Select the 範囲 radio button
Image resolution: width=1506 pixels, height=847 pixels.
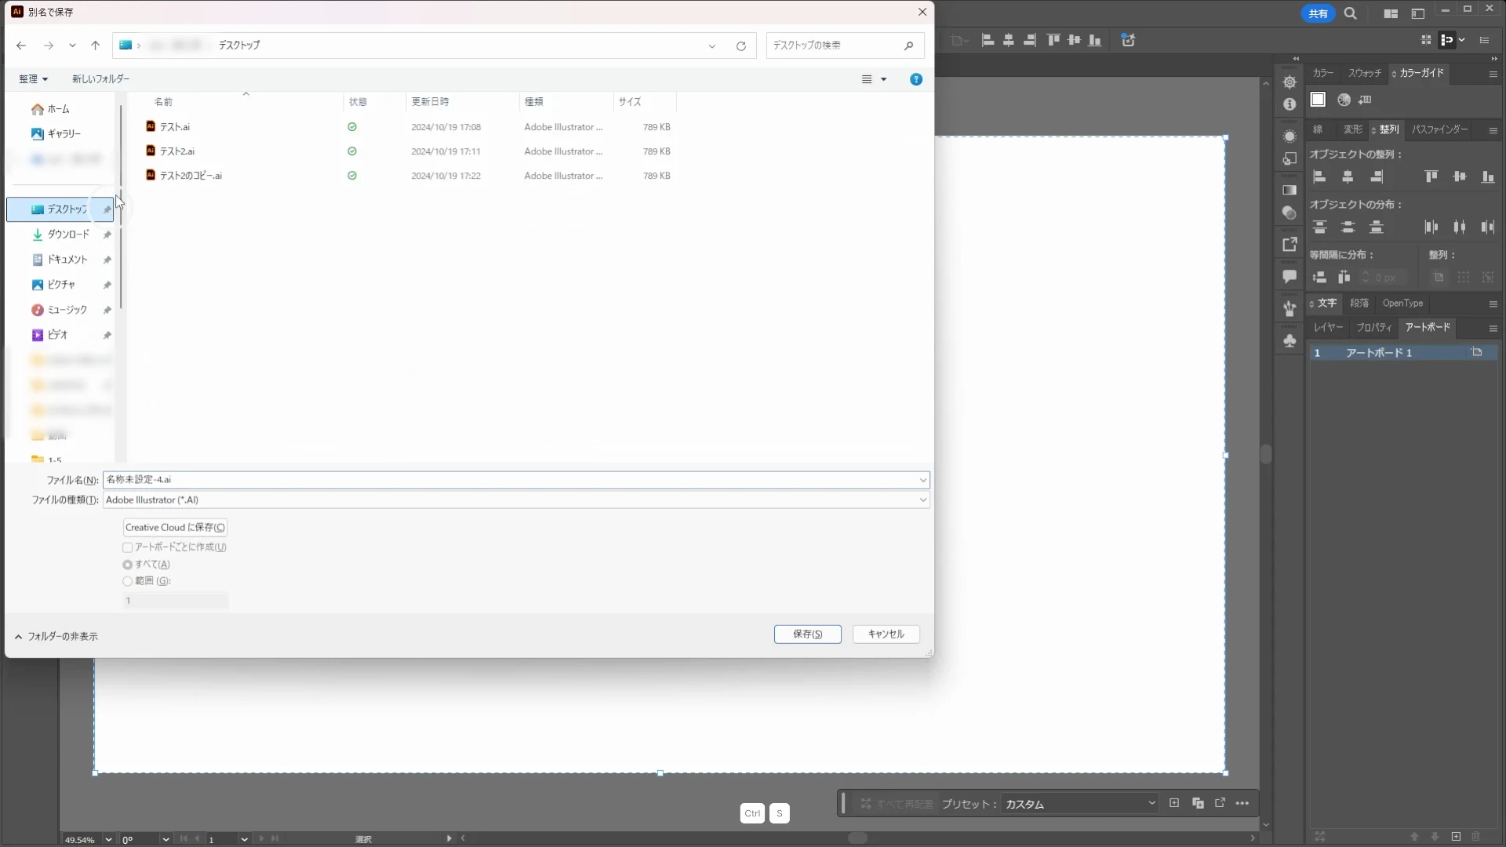click(127, 581)
